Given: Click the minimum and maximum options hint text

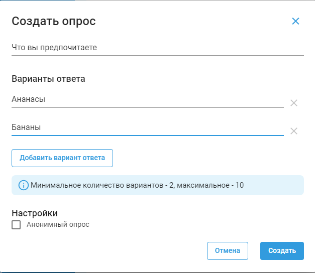Looking at the screenshot, I should coord(137,185).
